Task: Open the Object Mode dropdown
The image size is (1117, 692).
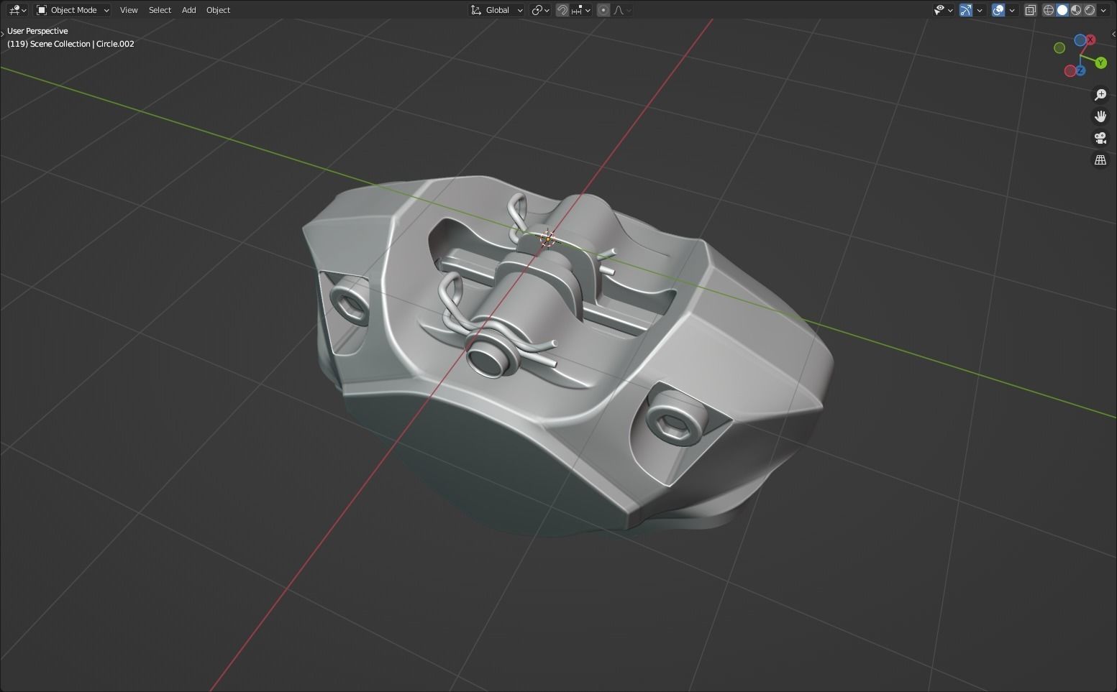Action: tap(73, 10)
